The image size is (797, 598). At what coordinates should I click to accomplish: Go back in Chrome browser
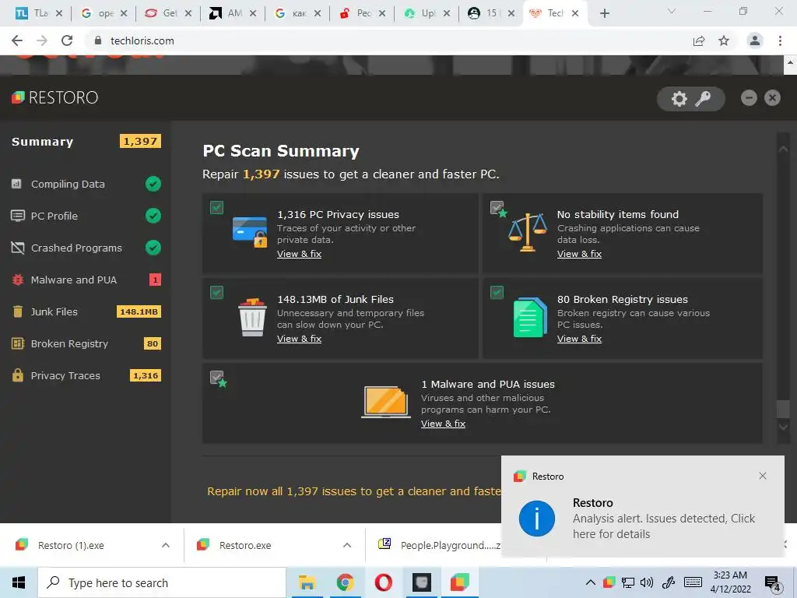tap(17, 40)
